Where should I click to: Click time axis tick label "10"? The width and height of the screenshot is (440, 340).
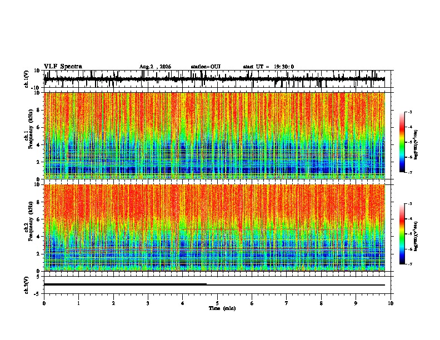click(x=391, y=303)
